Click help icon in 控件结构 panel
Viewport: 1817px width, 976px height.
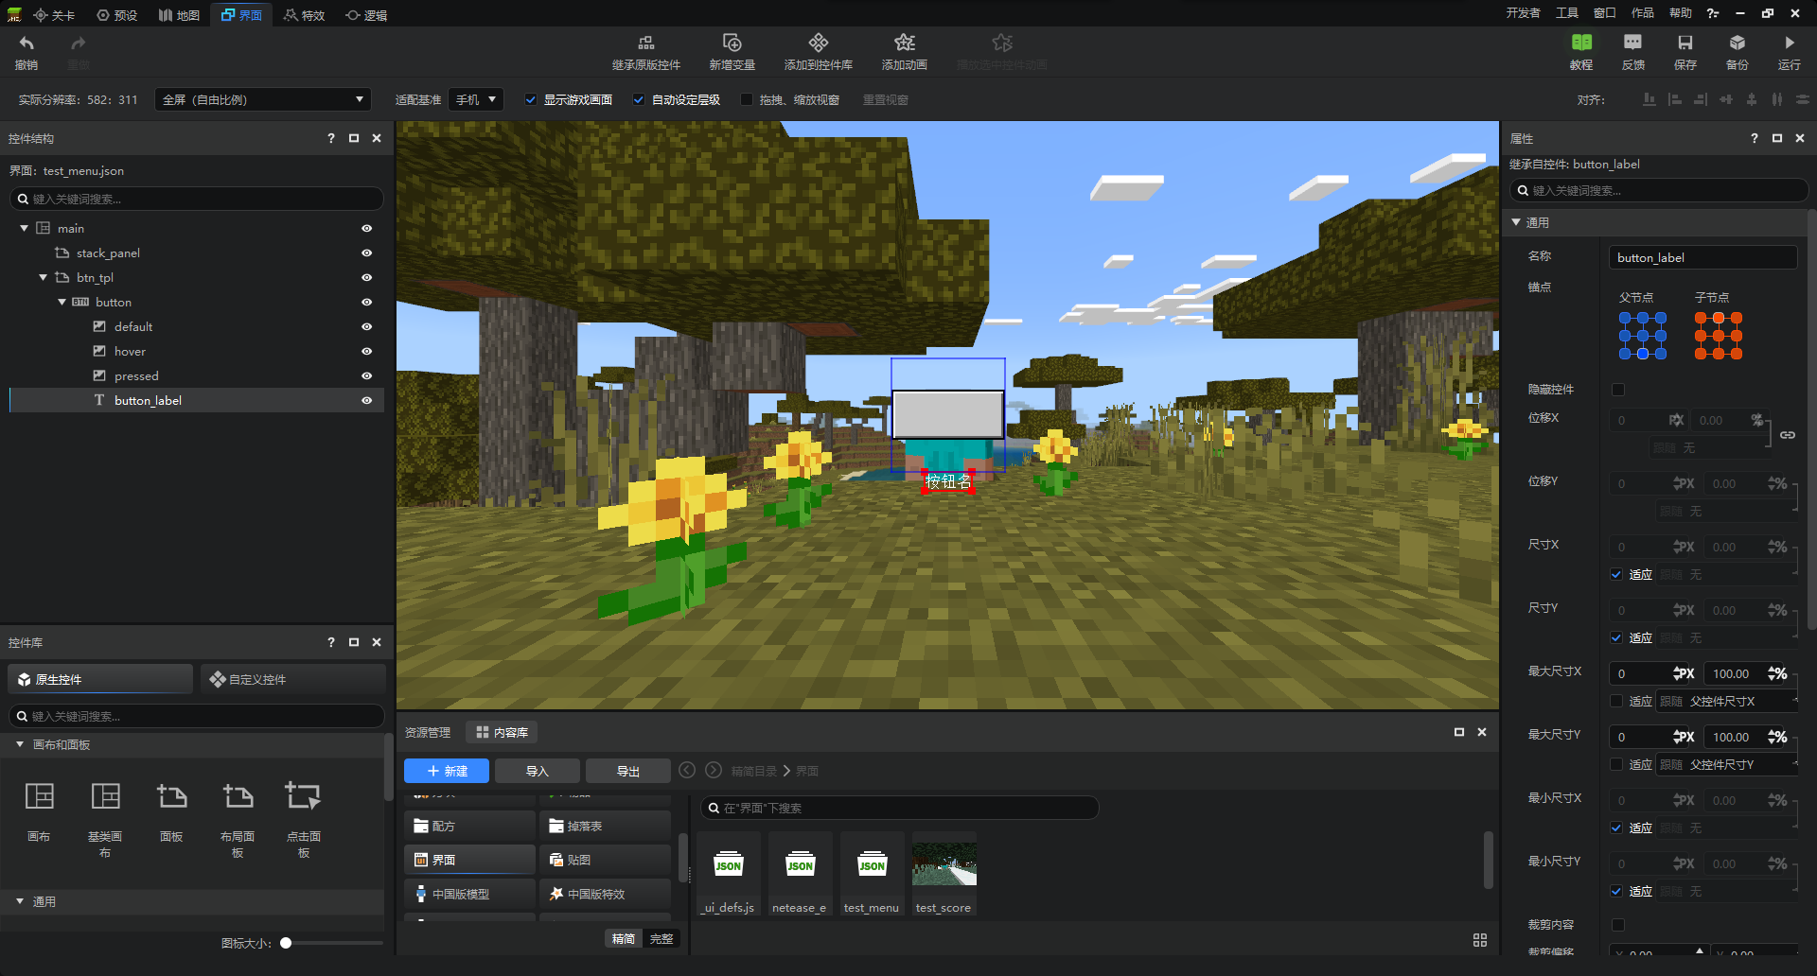point(331,138)
